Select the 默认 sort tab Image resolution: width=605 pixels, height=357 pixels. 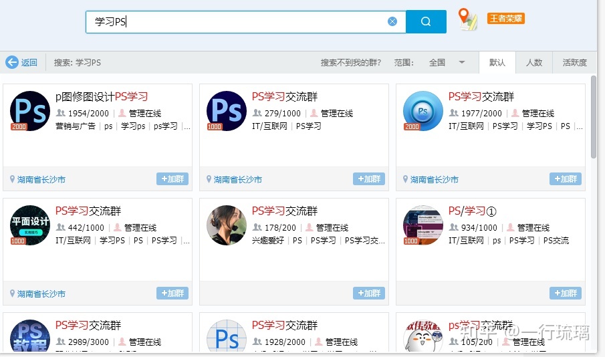click(497, 63)
